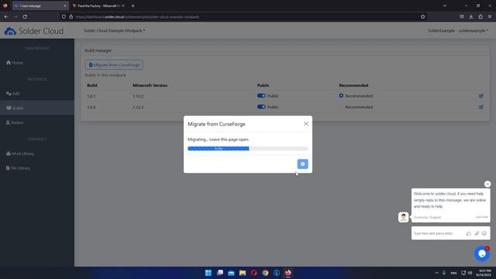This screenshot has height=279, width=496.
Task: Open File Explorer from the taskbar
Action: [243, 273]
